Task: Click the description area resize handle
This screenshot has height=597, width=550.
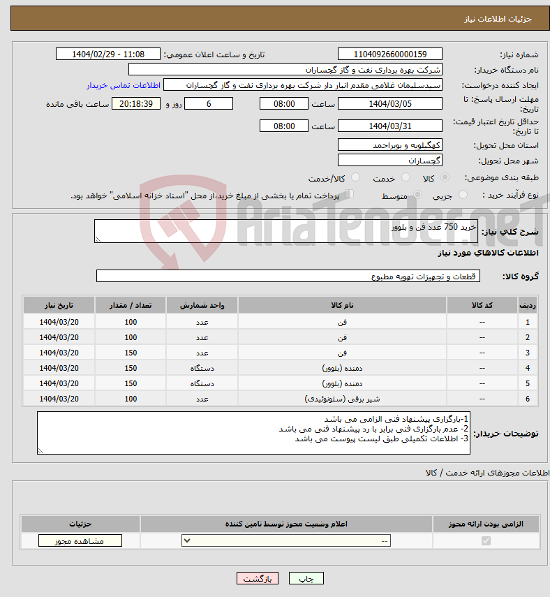Action: pos(98,239)
